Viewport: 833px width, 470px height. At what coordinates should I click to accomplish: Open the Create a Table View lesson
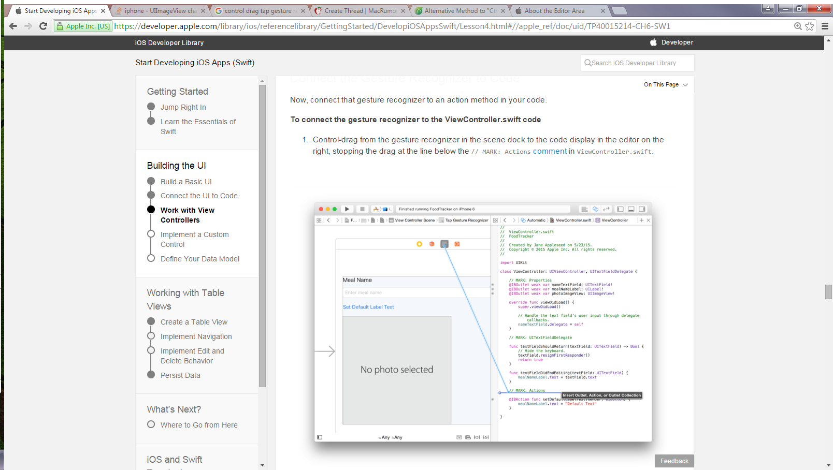194,322
